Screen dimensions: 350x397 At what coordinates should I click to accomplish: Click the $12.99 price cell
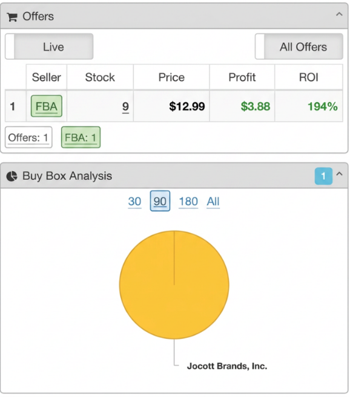tap(171, 106)
